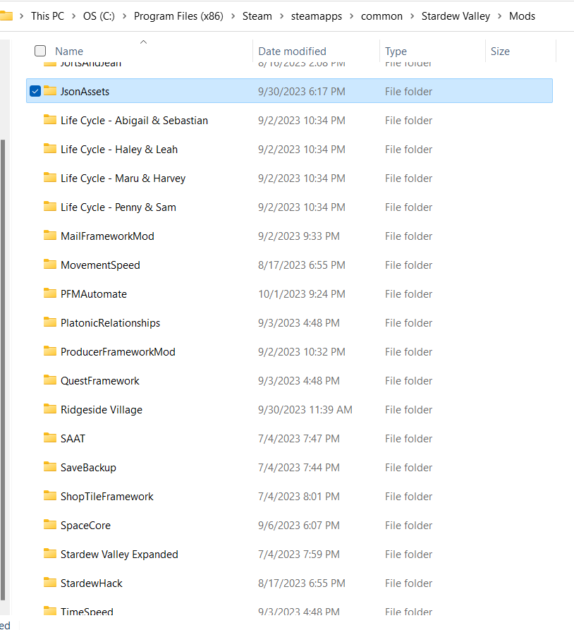Select the JsonAssets folder name
Viewport: 574px width, 630px height.
85,92
